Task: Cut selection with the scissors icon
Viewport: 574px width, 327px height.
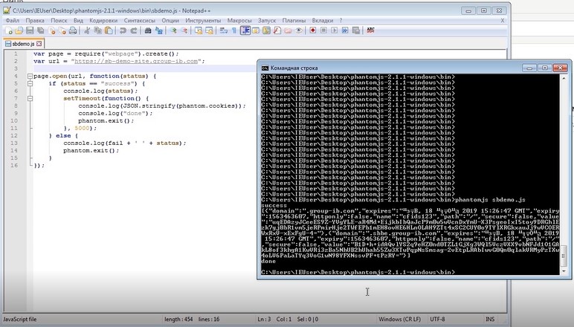Action: click(87, 30)
